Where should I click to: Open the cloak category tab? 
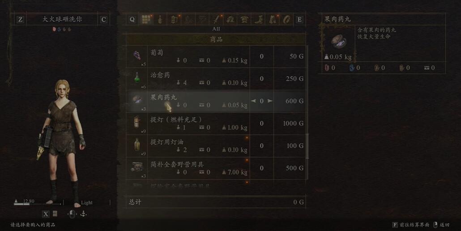coord(273,20)
